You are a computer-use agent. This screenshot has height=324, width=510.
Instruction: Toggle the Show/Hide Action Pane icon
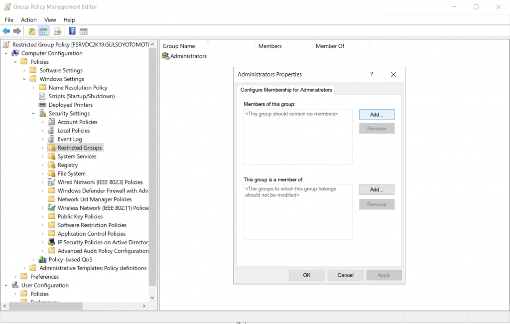pos(84,31)
